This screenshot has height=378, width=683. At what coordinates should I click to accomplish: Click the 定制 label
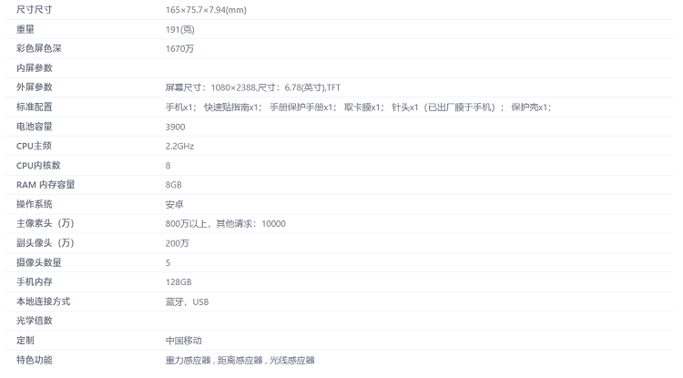[25, 340]
